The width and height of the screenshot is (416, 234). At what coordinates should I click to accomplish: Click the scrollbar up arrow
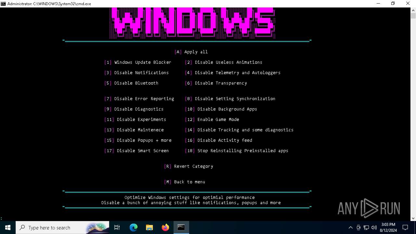413,10
